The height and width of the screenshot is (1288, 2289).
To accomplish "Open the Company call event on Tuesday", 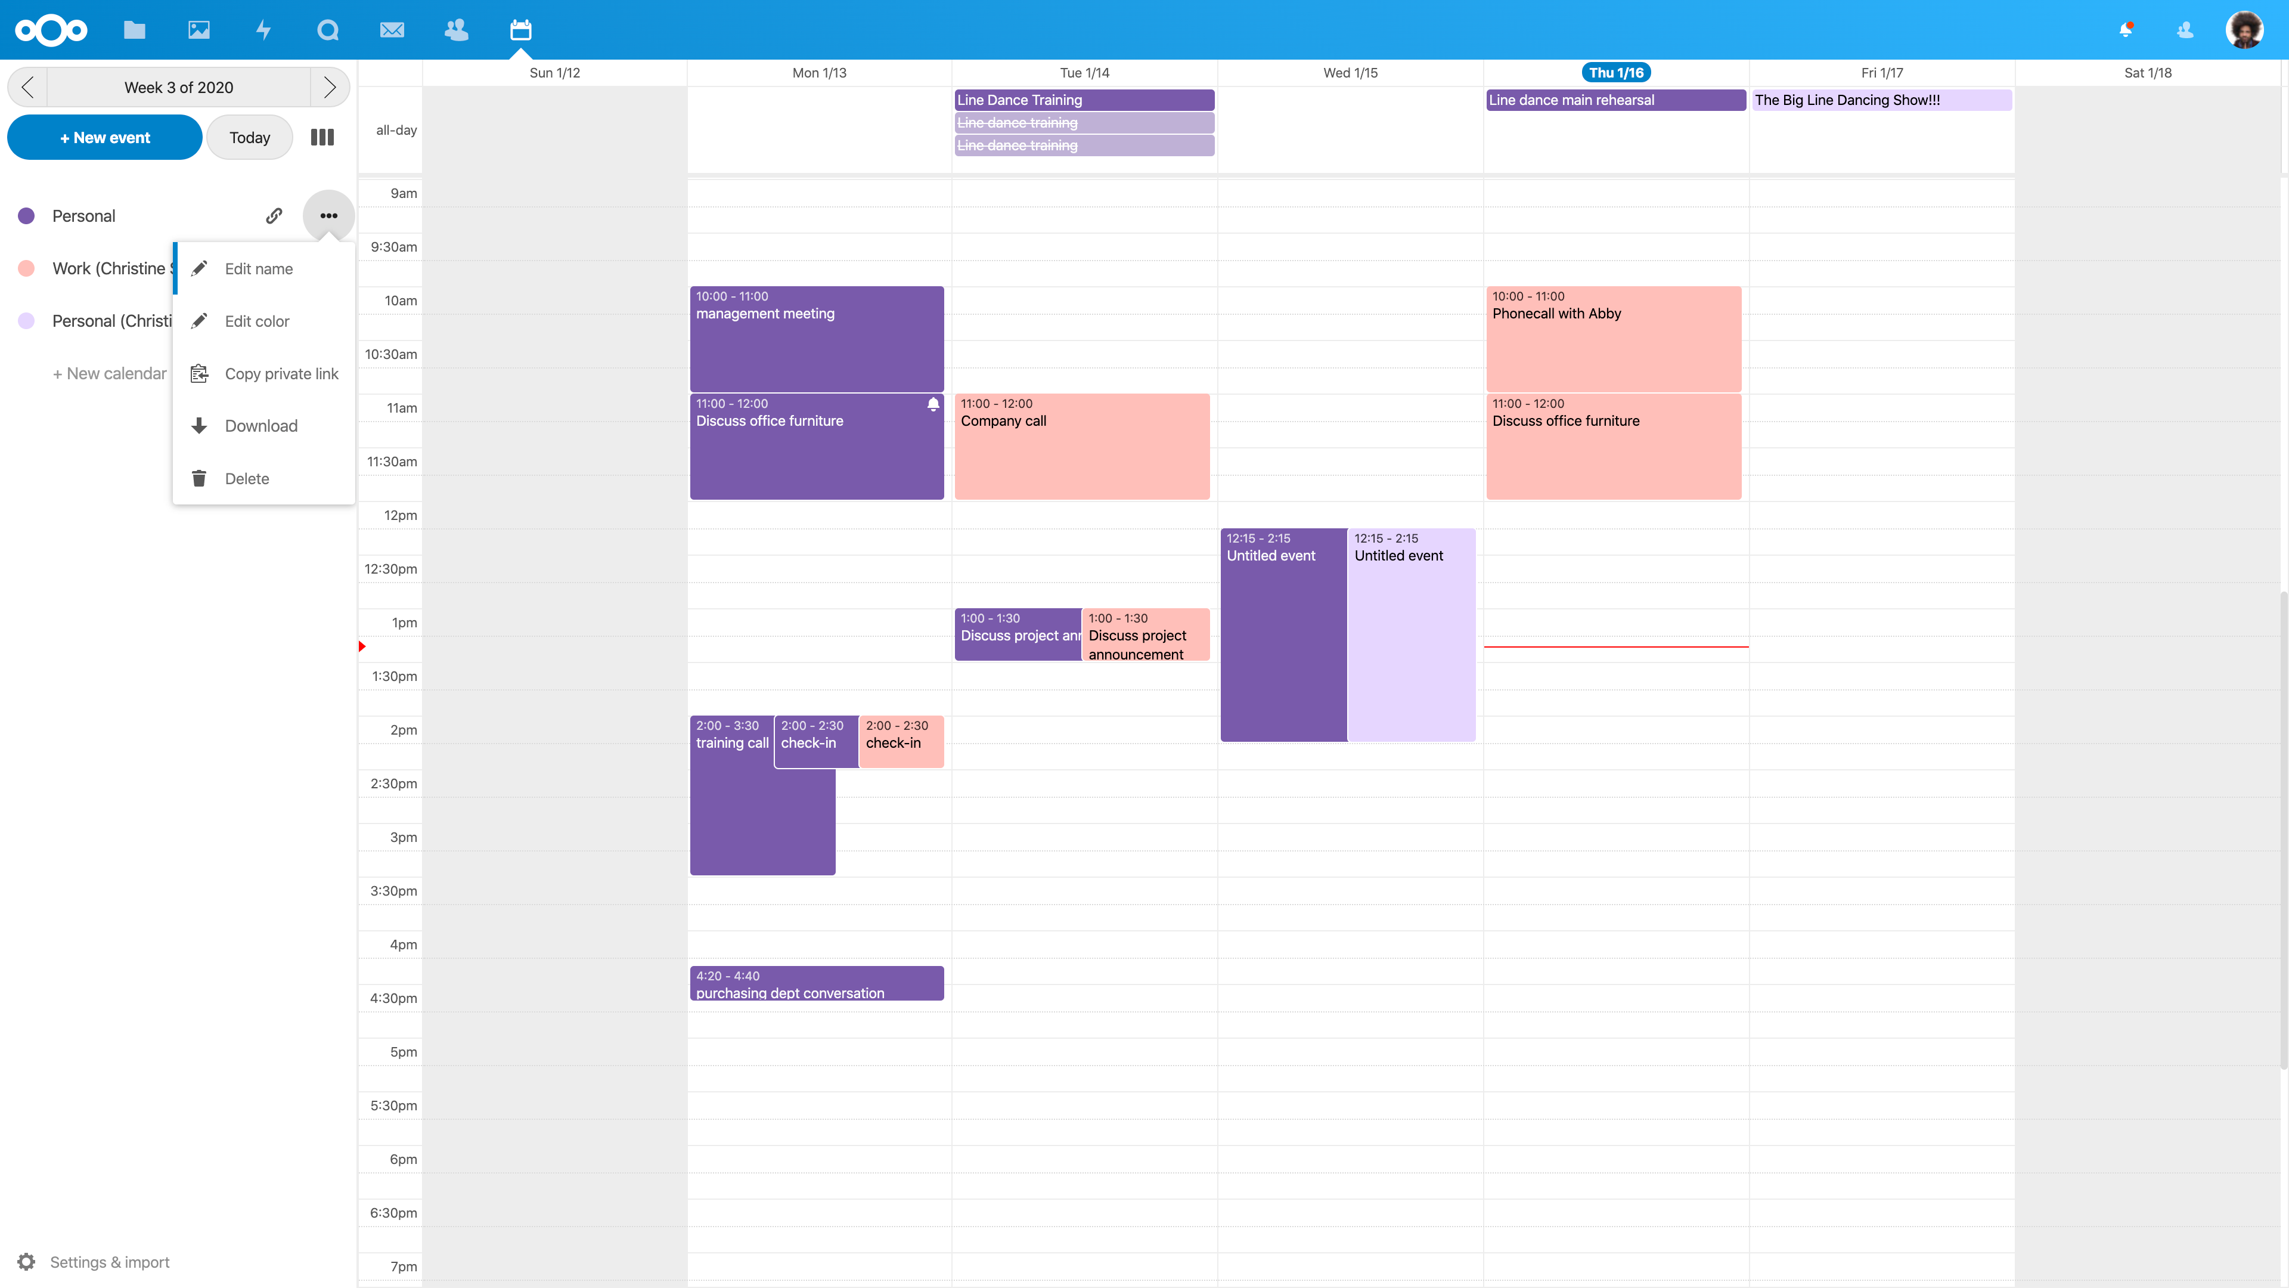I will click(x=1081, y=447).
